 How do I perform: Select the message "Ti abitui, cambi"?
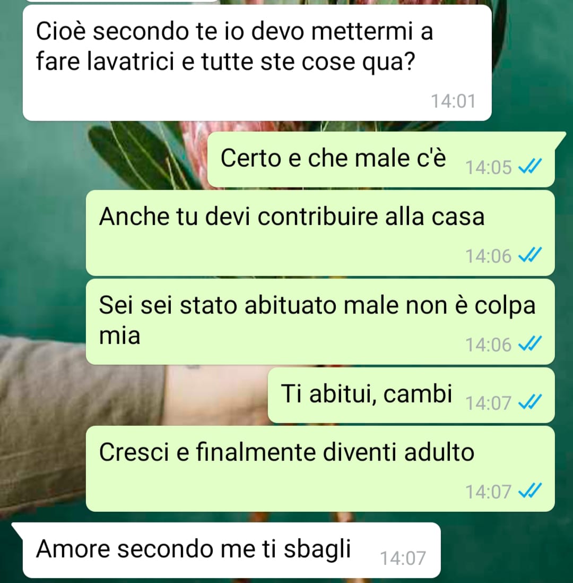411,395
